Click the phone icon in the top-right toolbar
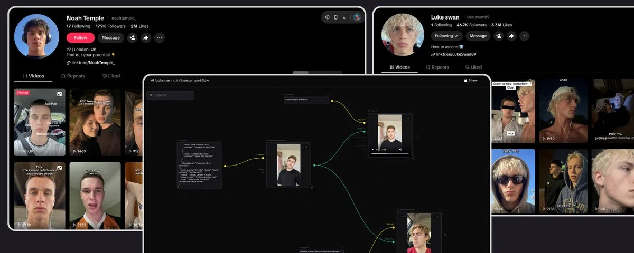Screen dimensions: 634x253 point(335,17)
